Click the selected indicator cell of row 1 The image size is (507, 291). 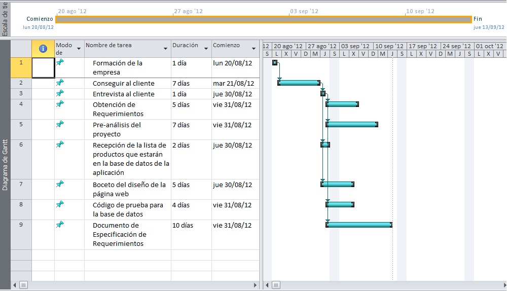point(43,67)
